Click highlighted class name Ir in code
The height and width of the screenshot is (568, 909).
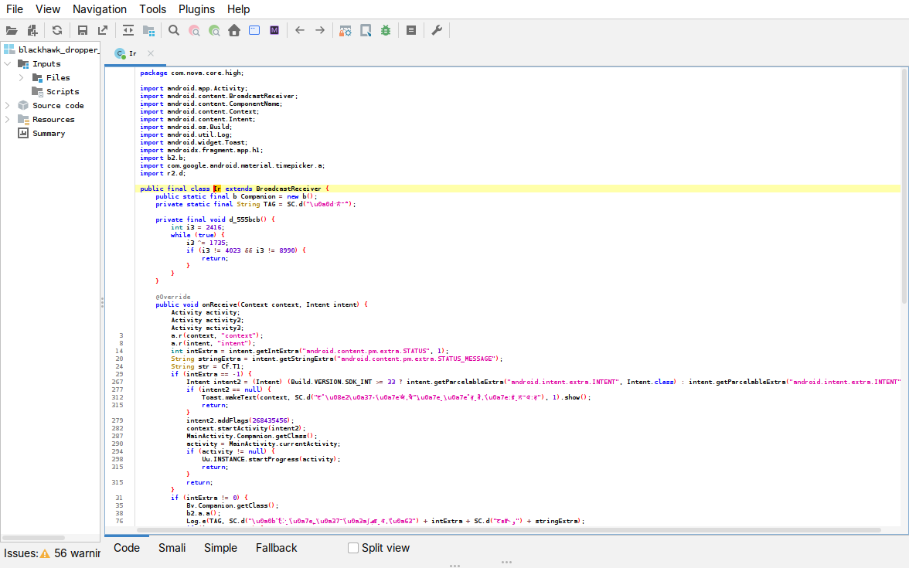point(217,189)
